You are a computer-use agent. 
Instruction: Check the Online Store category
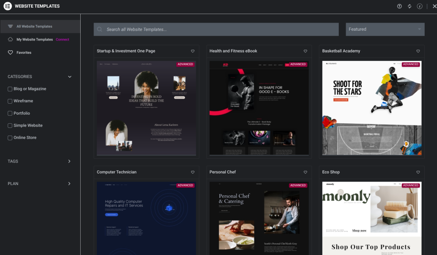click(10, 138)
